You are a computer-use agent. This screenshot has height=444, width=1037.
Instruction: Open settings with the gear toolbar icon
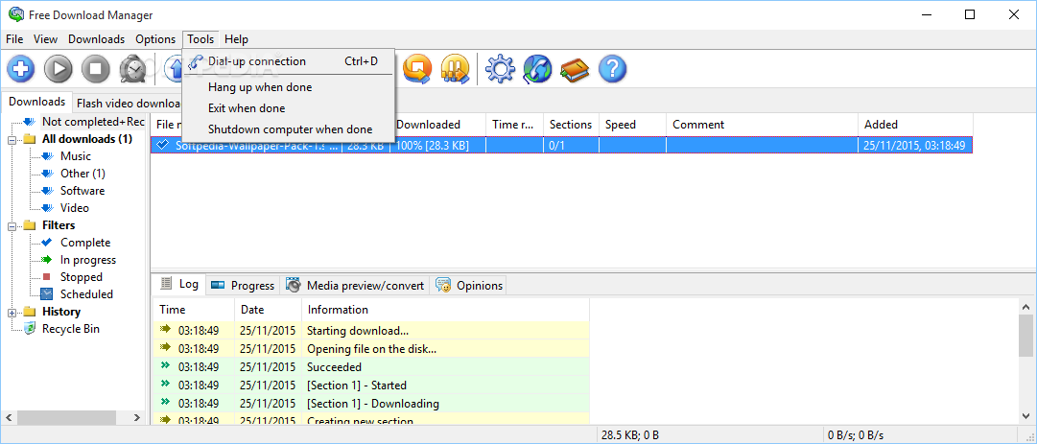500,68
